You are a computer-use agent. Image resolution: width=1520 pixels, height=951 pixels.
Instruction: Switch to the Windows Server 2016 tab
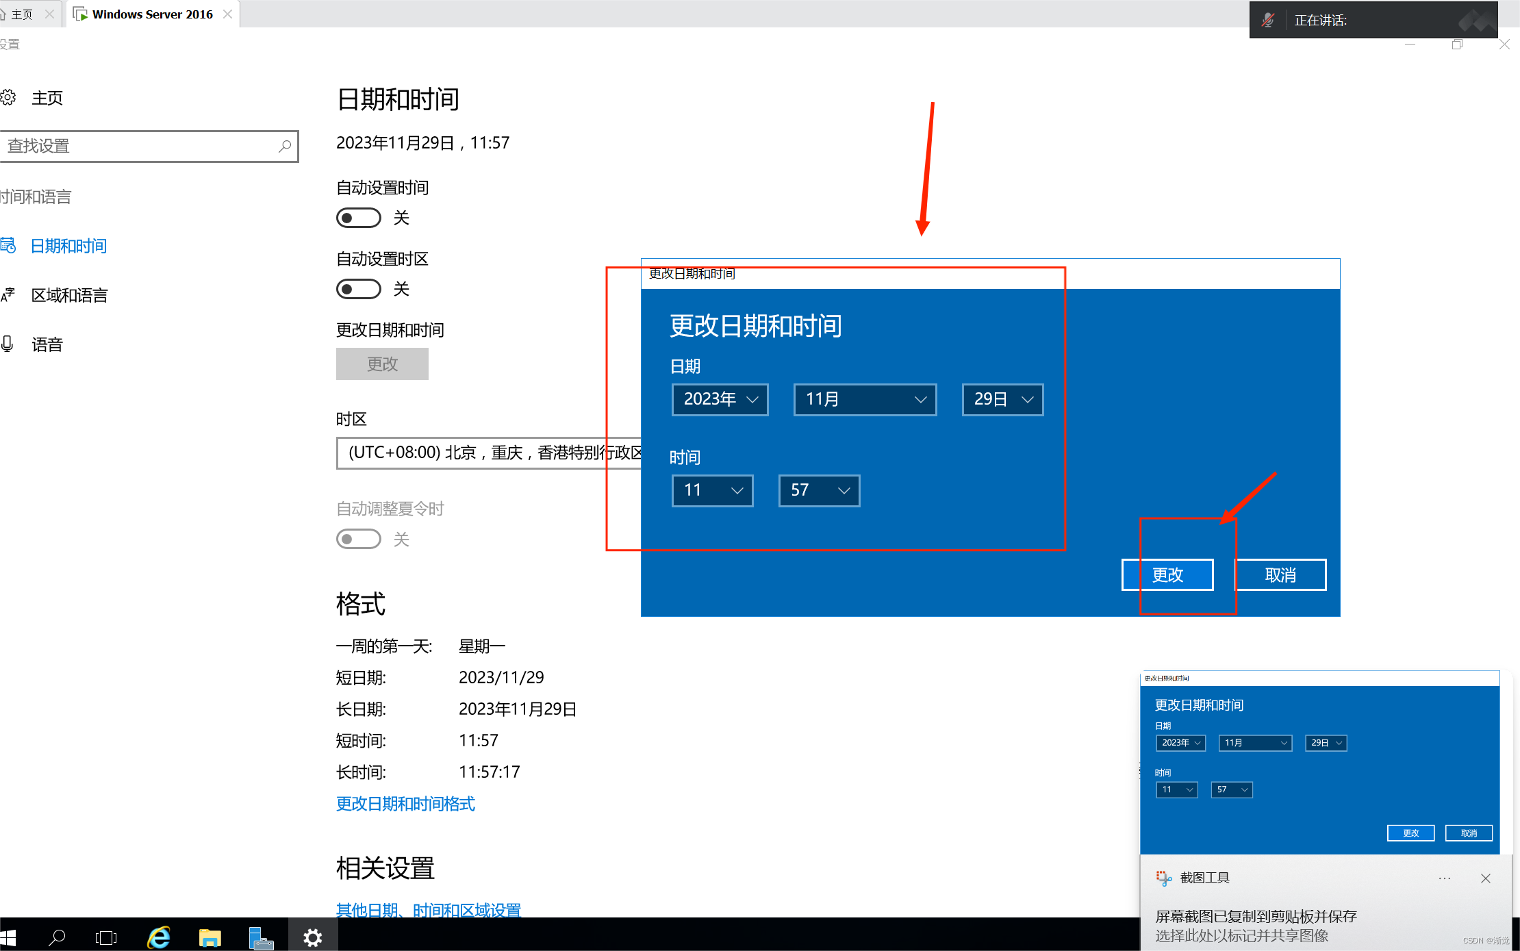tap(152, 14)
